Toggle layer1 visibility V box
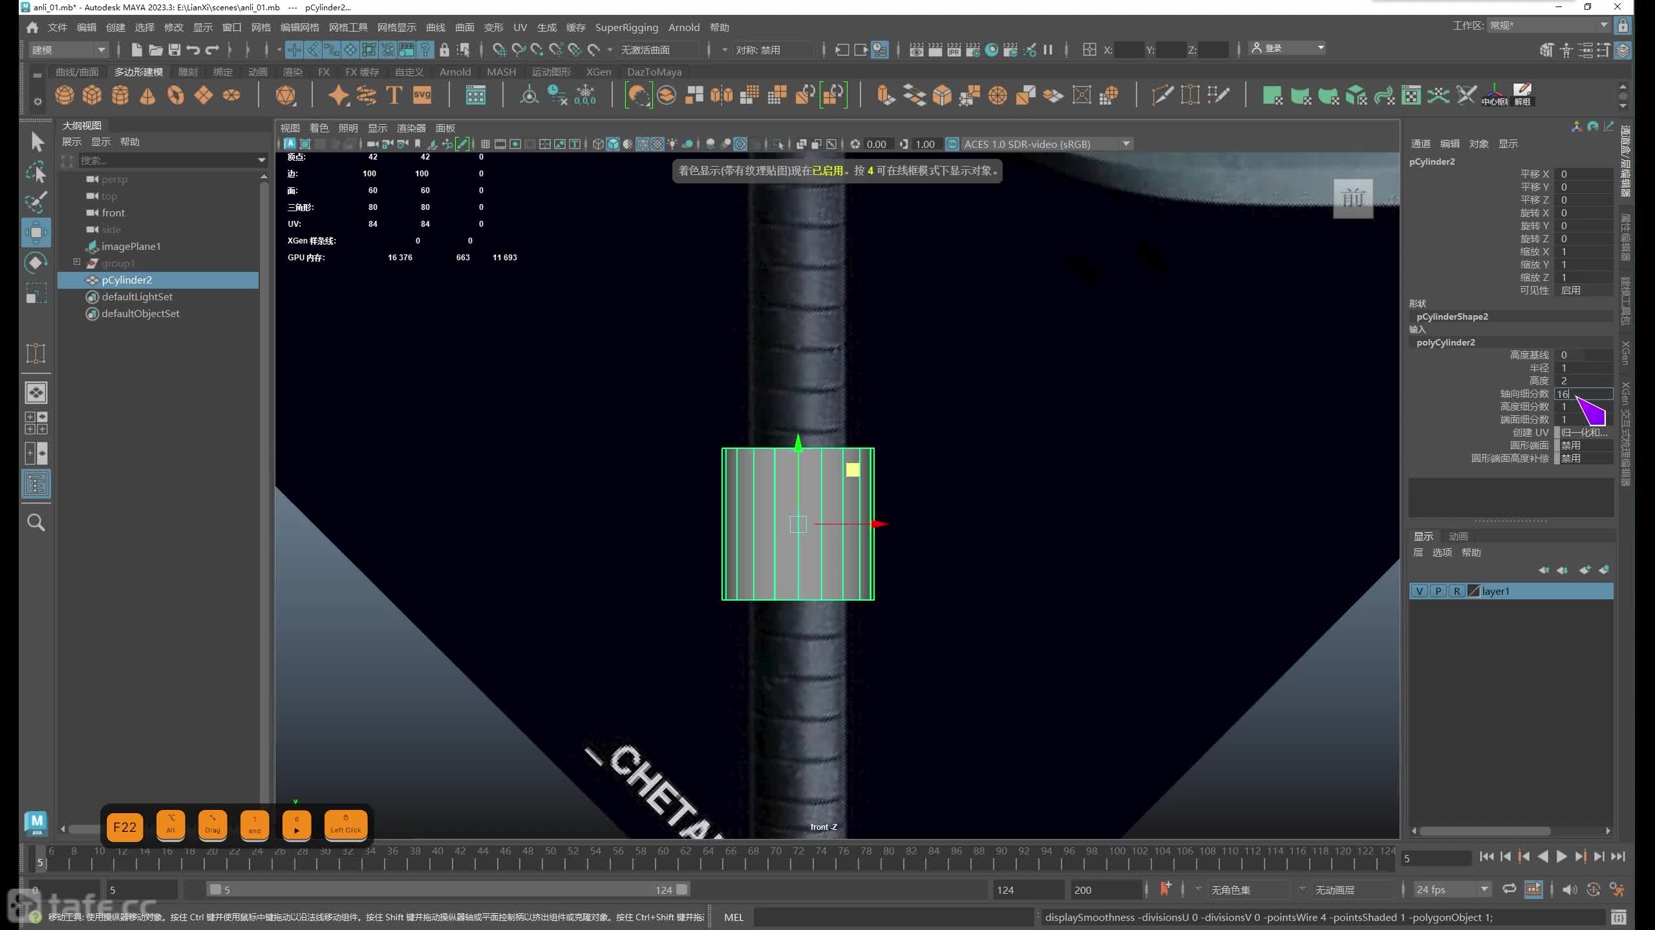This screenshot has width=1655, height=930. pos(1419,591)
